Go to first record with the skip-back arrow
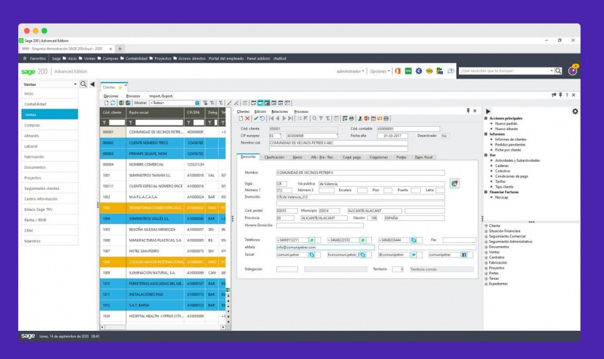Image resolution: width=604 pixels, height=359 pixels. click(x=271, y=119)
